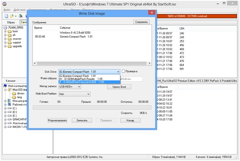Click the LBA value 991 in the file list
The height and width of the screenshot is (161, 240).
[182, 69]
